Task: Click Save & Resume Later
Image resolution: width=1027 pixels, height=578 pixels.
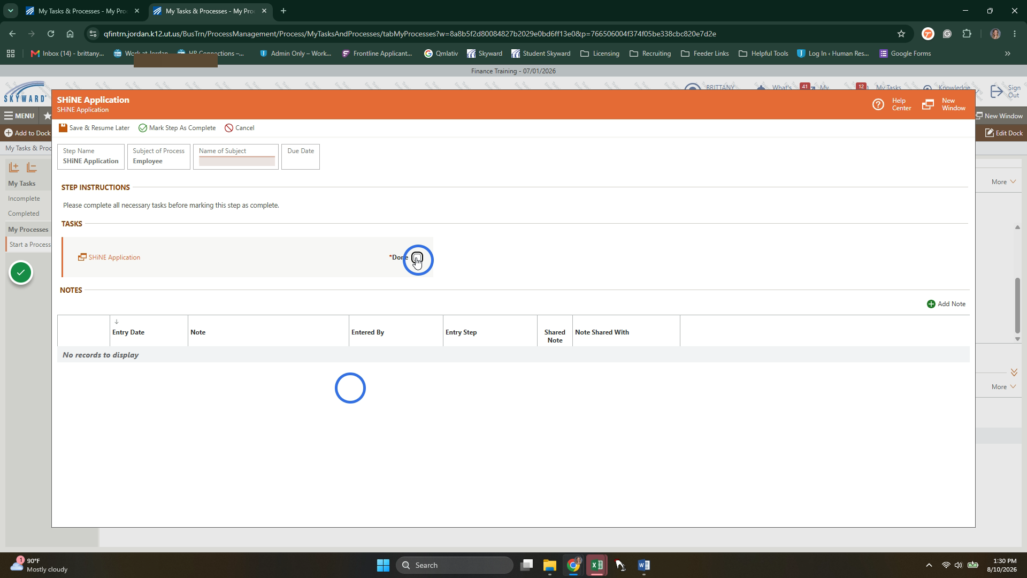Action: (94, 128)
